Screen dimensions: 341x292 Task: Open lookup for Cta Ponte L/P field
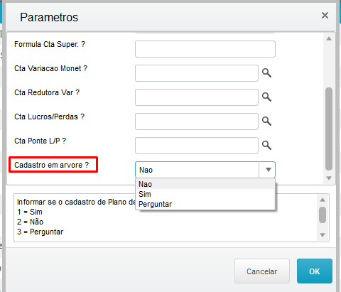[x=266, y=146]
